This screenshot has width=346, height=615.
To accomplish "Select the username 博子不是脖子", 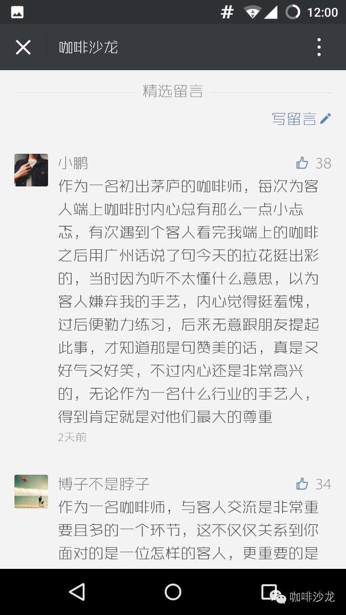I will 104,483.
